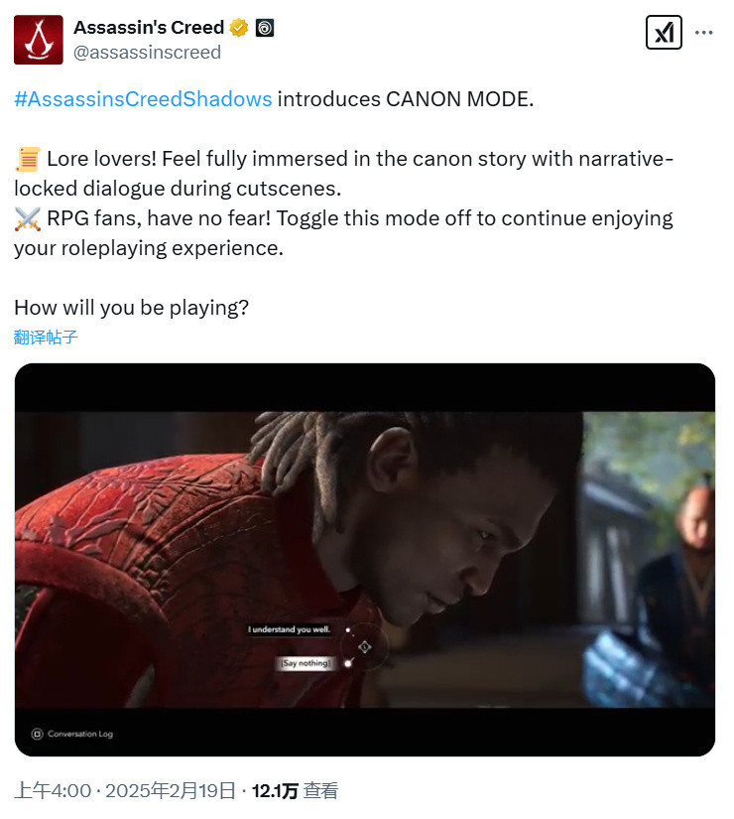Open the #AssassinsCreedShadows hashtag
Viewport: 734px width, 819px height.
coord(143,98)
